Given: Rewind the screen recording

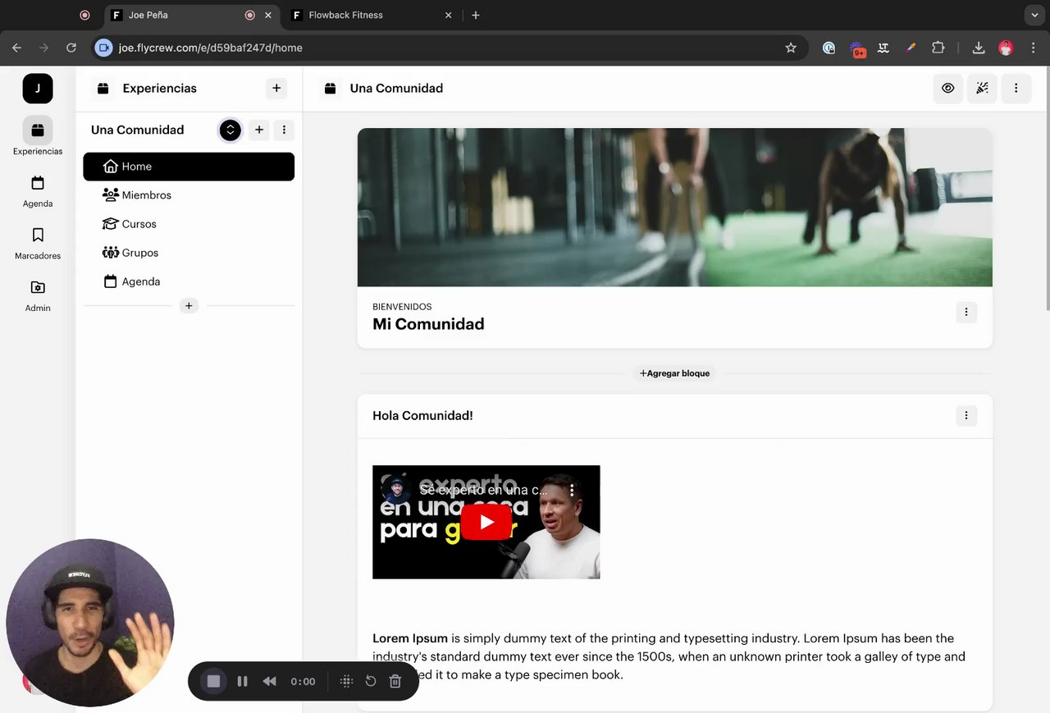Looking at the screenshot, I should [x=269, y=681].
